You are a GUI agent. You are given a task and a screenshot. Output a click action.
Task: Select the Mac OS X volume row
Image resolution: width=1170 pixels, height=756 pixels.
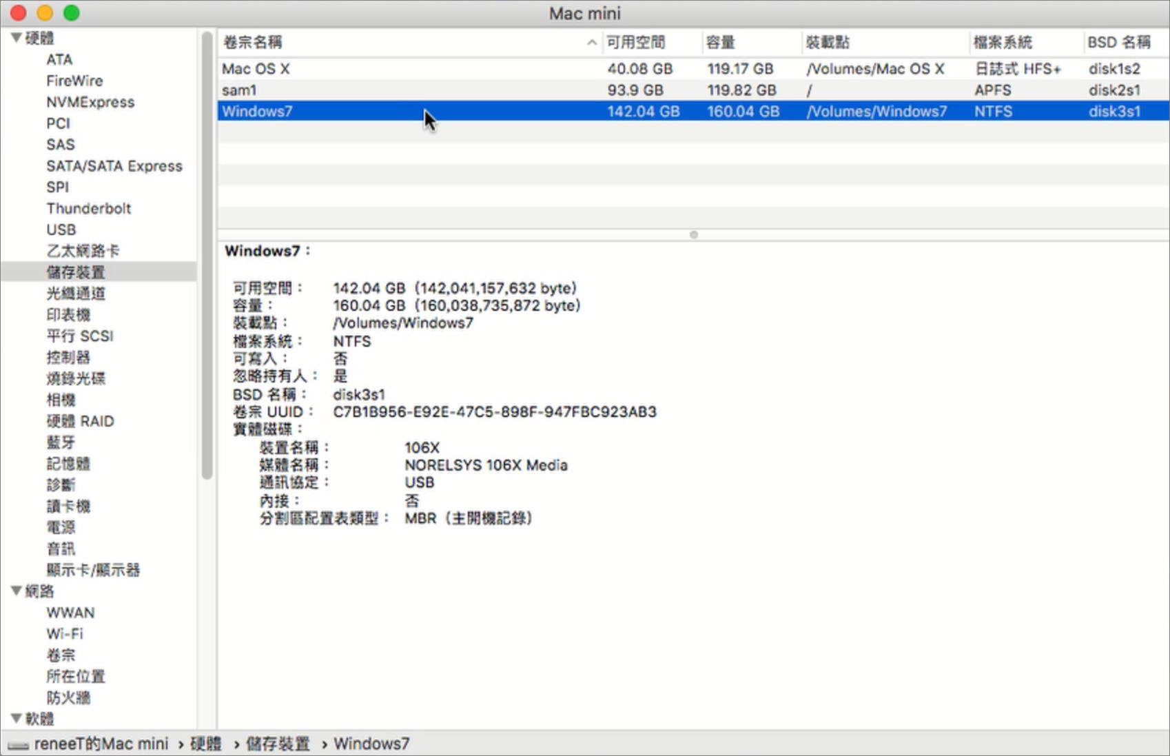[x=693, y=69]
